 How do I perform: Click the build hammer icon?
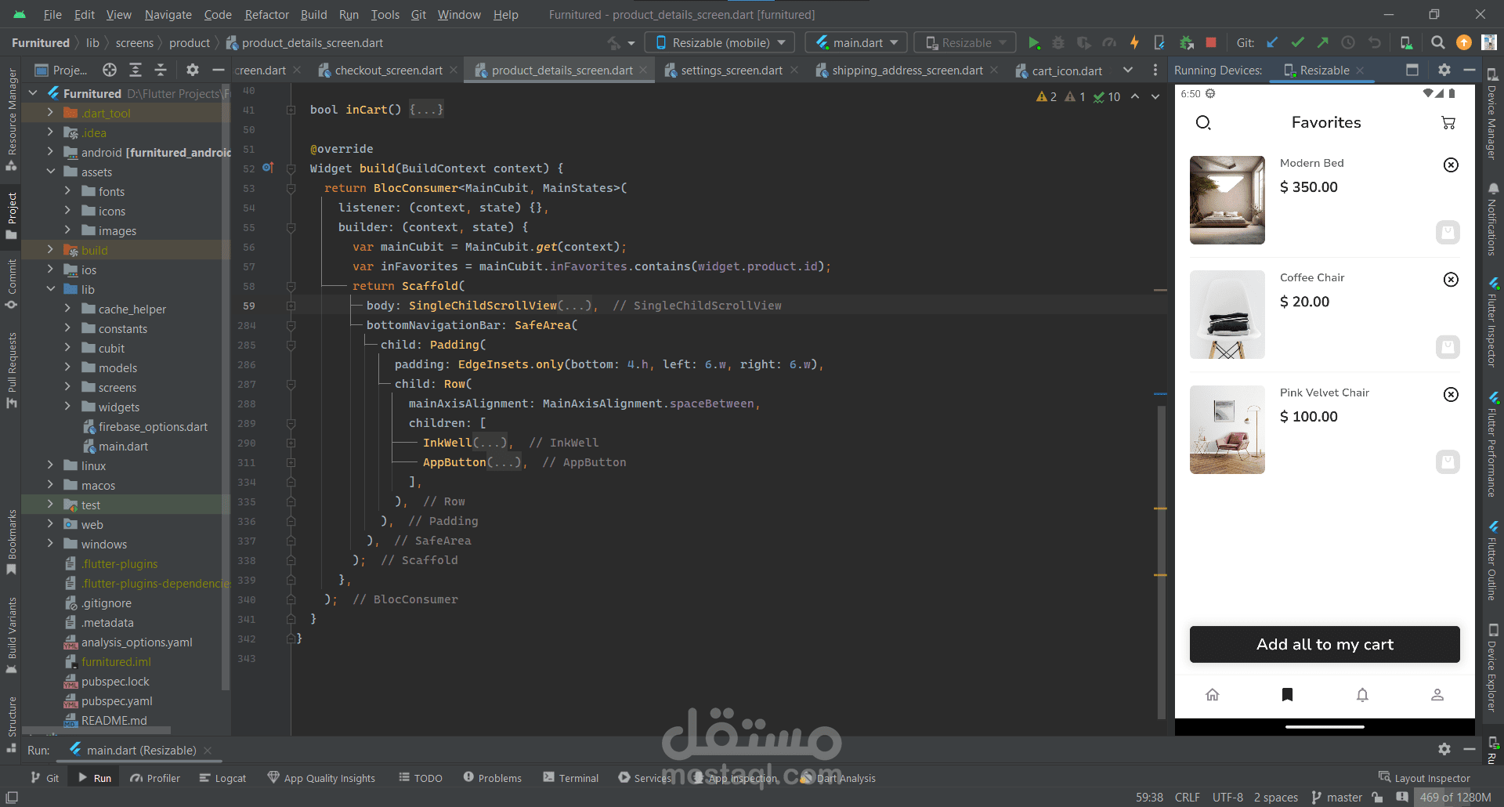614,43
